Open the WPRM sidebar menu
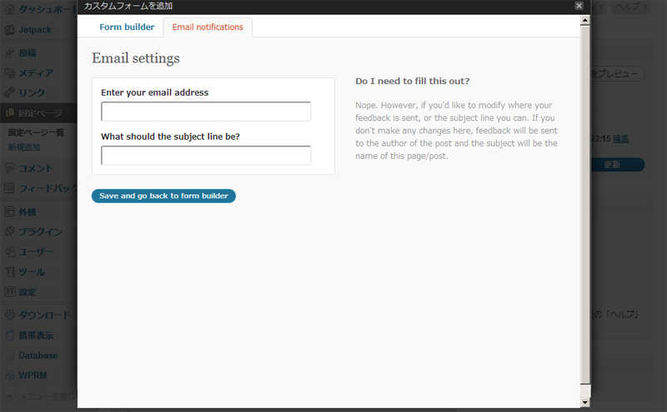Image resolution: width=667 pixels, height=412 pixels. pyautogui.click(x=33, y=375)
